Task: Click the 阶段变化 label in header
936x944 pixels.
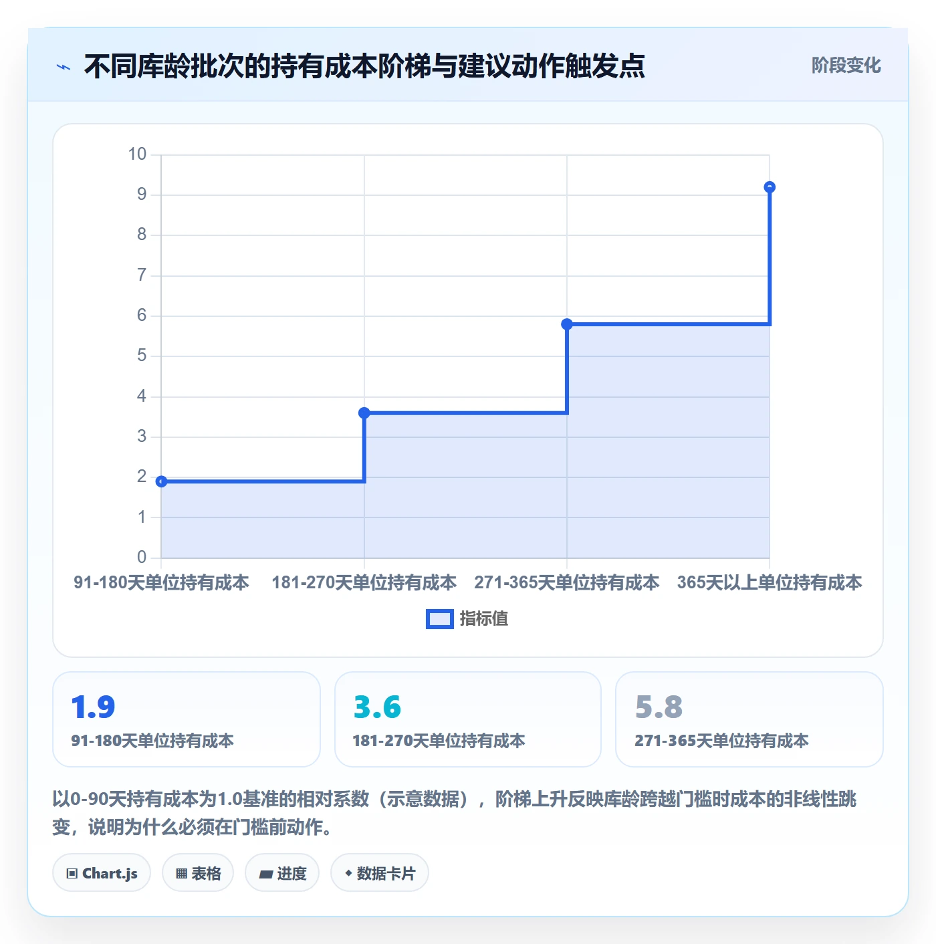Action: (846, 66)
